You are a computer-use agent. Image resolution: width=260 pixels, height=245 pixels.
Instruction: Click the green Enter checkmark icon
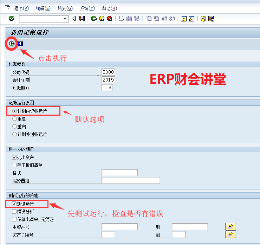(12, 19)
